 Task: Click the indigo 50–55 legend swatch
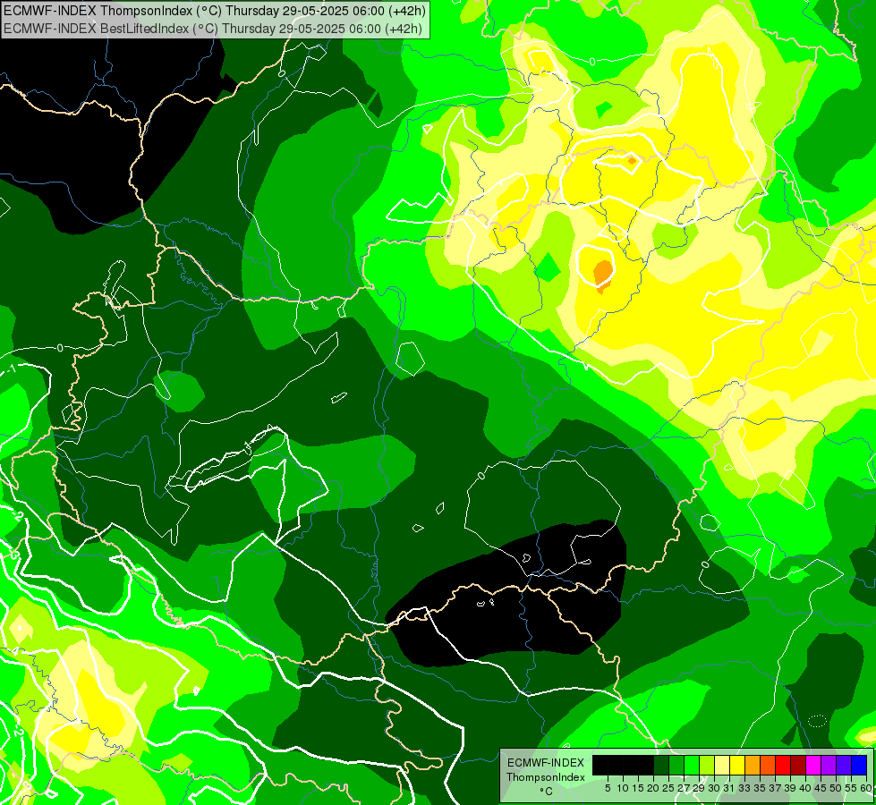pos(844,765)
